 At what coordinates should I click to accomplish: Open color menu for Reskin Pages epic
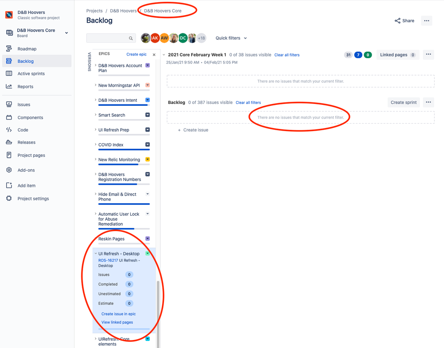pos(148,239)
